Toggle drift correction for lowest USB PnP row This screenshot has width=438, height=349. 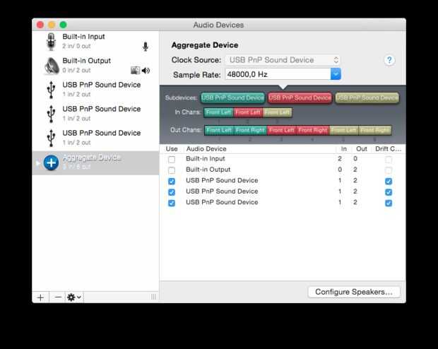[x=389, y=203]
